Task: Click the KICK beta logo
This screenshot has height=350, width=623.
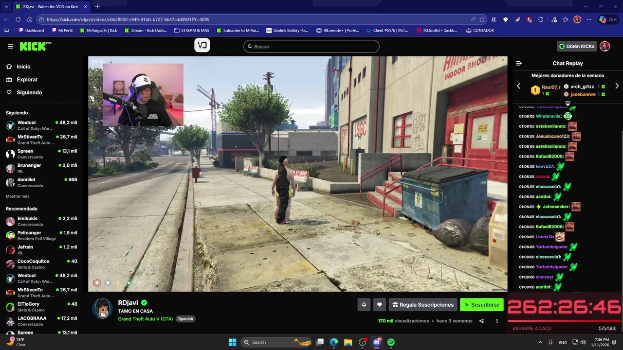Action: (36, 46)
